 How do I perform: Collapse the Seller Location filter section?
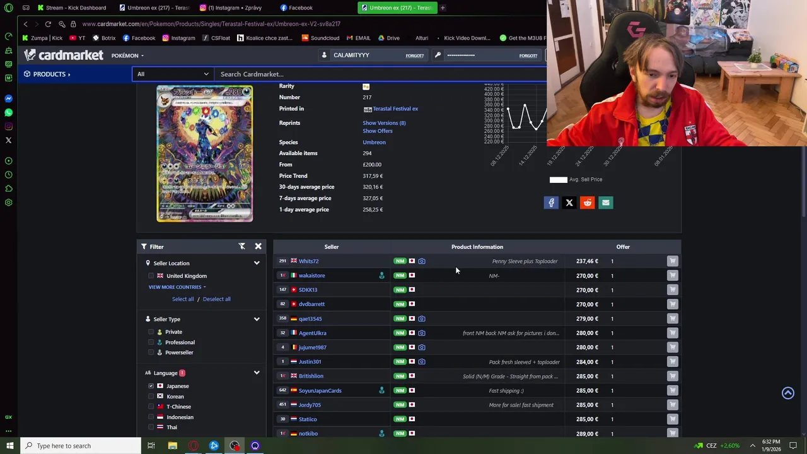point(257,263)
